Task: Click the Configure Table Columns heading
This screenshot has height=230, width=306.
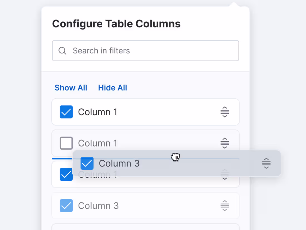Action: [116, 24]
